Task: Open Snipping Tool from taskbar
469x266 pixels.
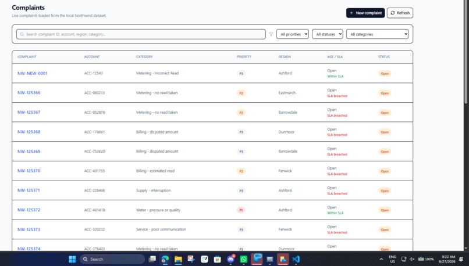Action: pyautogui.click(x=191, y=259)
